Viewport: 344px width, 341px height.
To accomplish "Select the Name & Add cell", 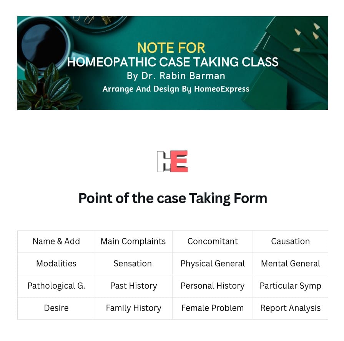I will [56, 241].
